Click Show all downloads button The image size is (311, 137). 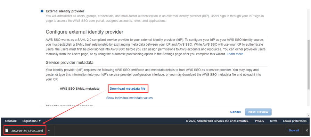(294, 130)
